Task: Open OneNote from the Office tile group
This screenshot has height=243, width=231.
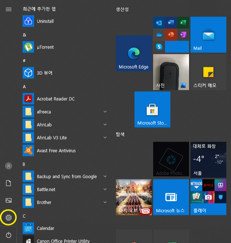Action: (x=183, y=35)
